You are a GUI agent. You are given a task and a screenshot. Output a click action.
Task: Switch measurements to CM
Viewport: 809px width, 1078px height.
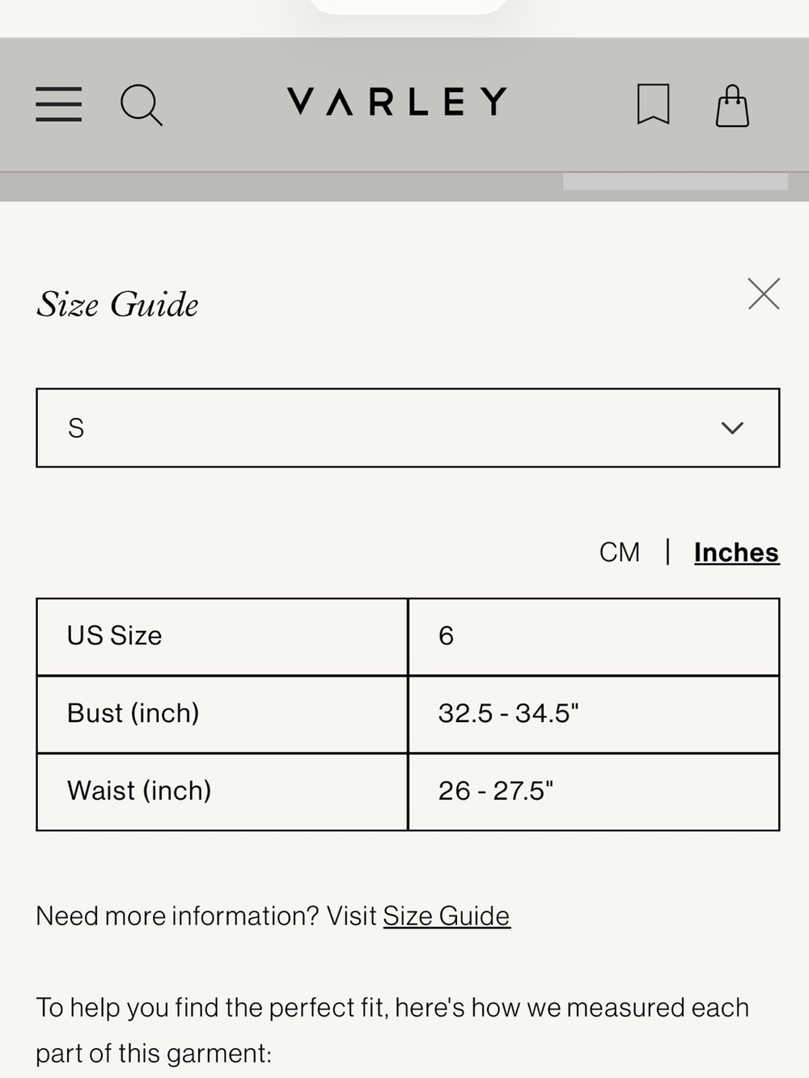coord(620,552)
